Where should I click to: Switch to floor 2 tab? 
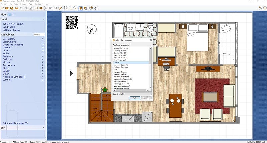tap(13, 14)
